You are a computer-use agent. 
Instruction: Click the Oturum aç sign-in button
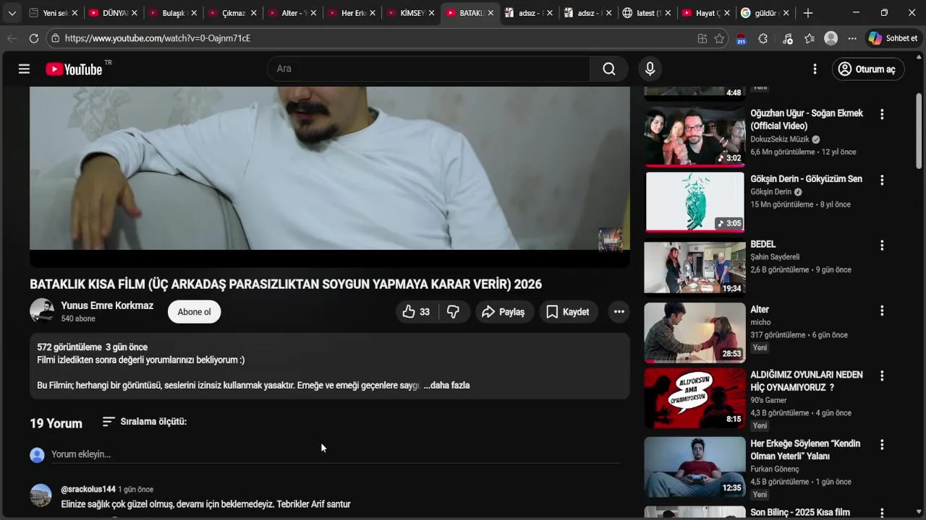[x=867, y=69]
